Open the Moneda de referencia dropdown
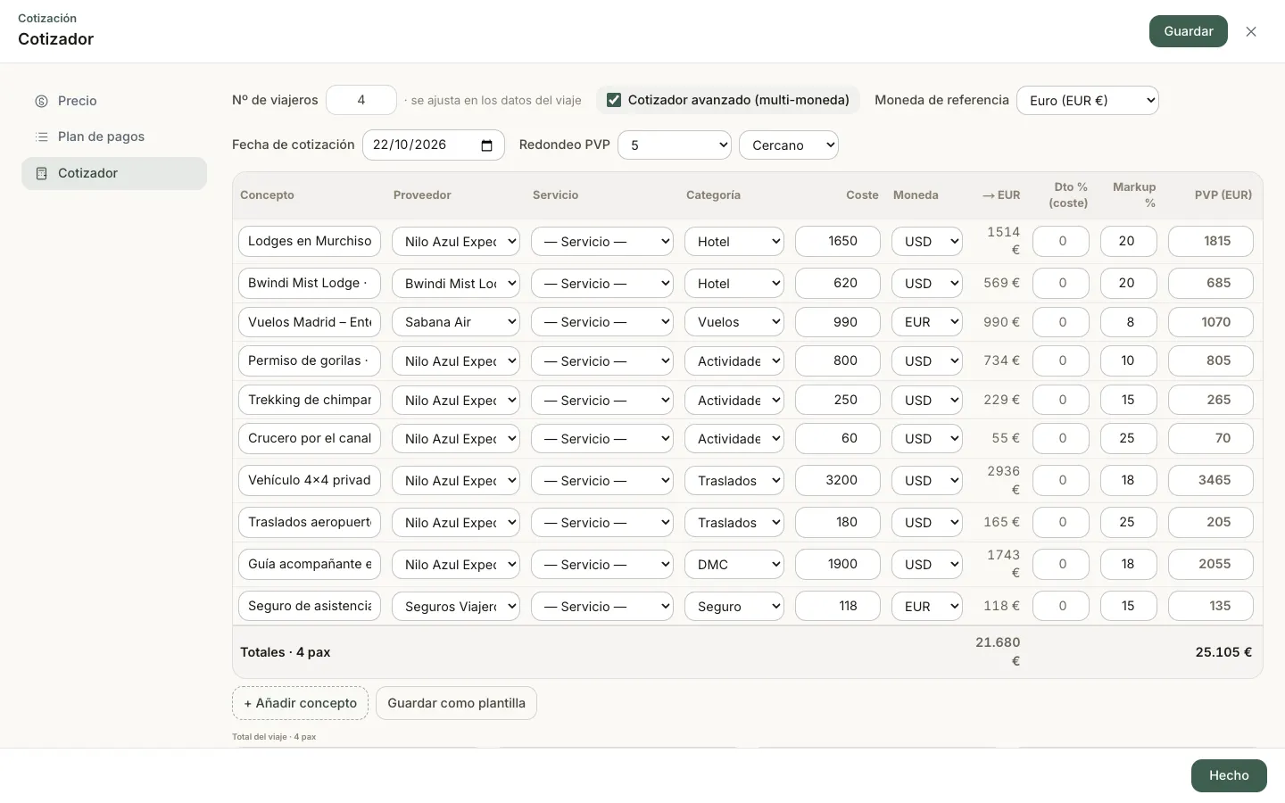 pos(1088,101)
